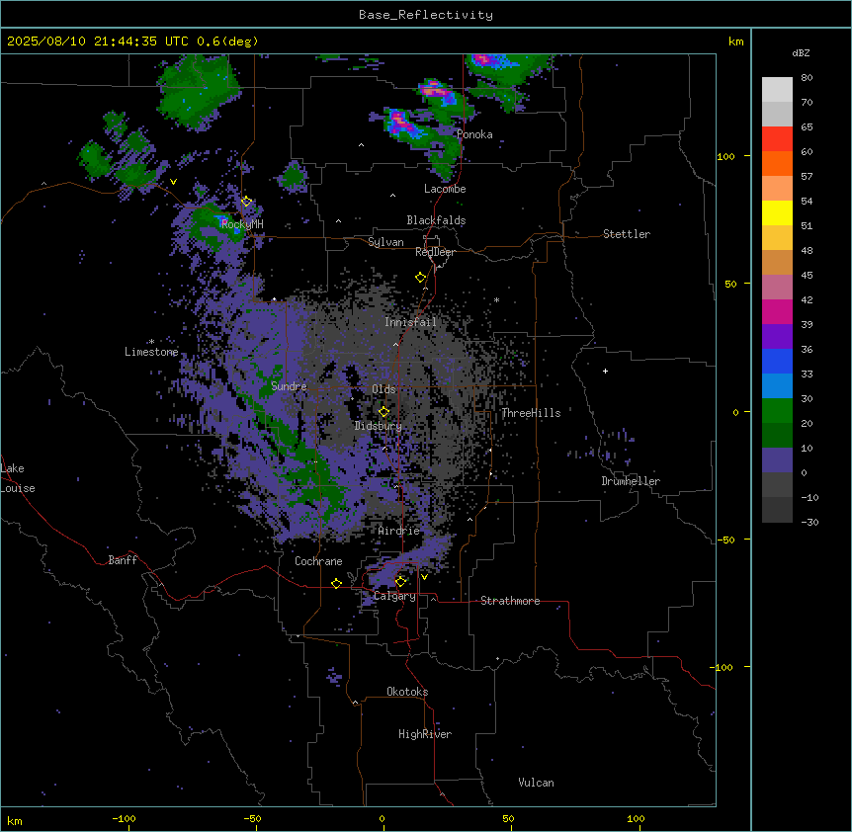Click the HighRiver label
Image resolution: width=852 pixels, height=832 pixels.
click(x=425, y=734)
